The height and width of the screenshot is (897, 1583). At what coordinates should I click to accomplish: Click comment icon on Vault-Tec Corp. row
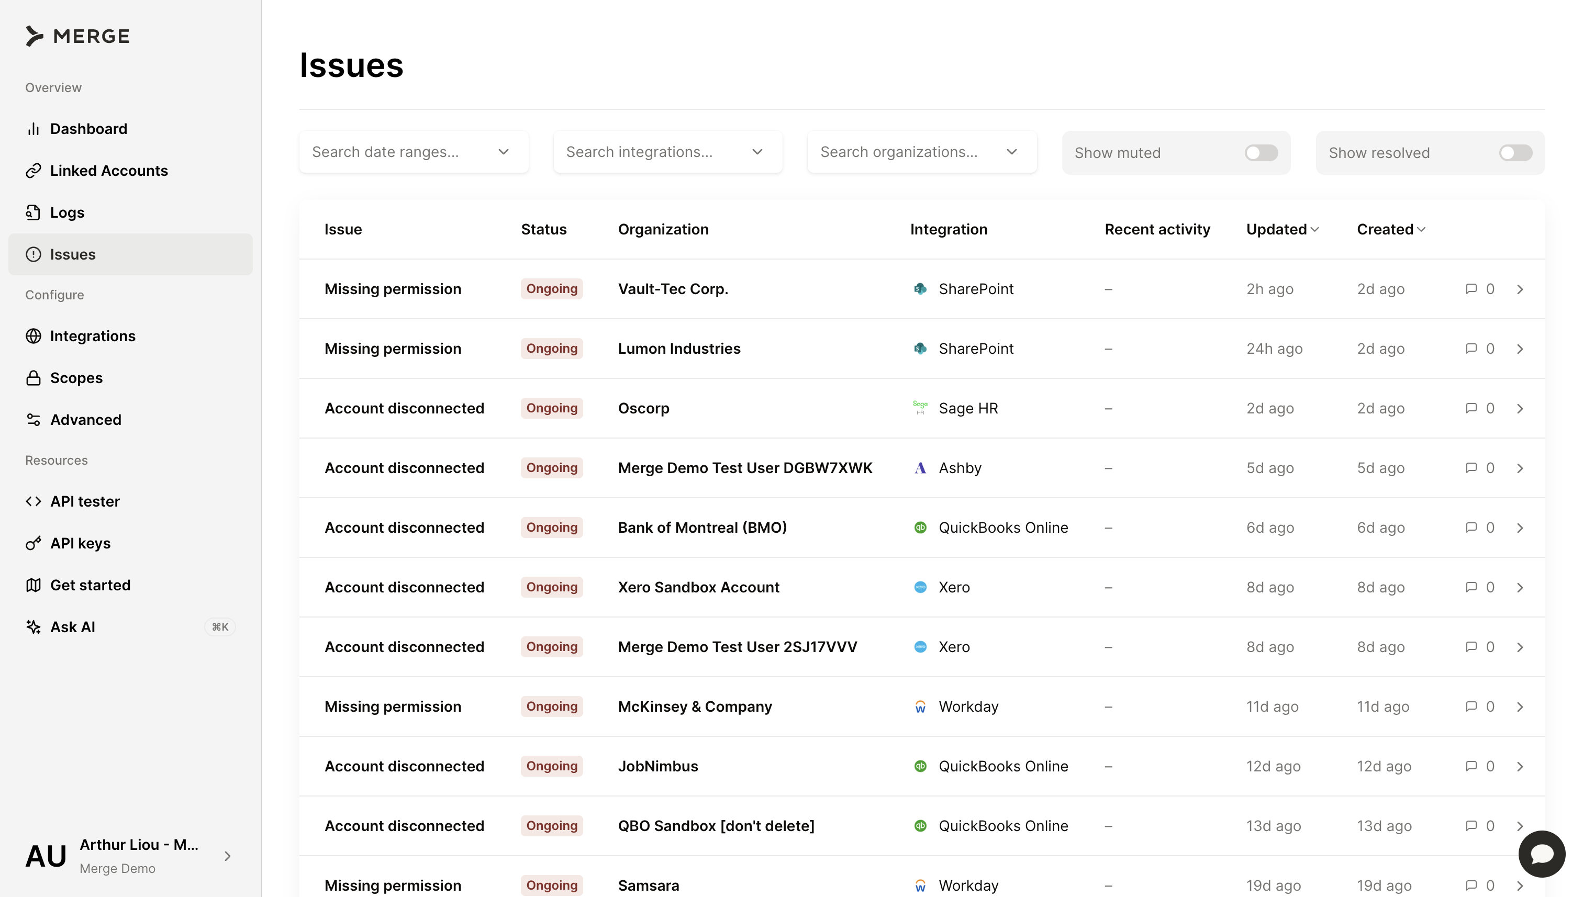(1471, 289)
